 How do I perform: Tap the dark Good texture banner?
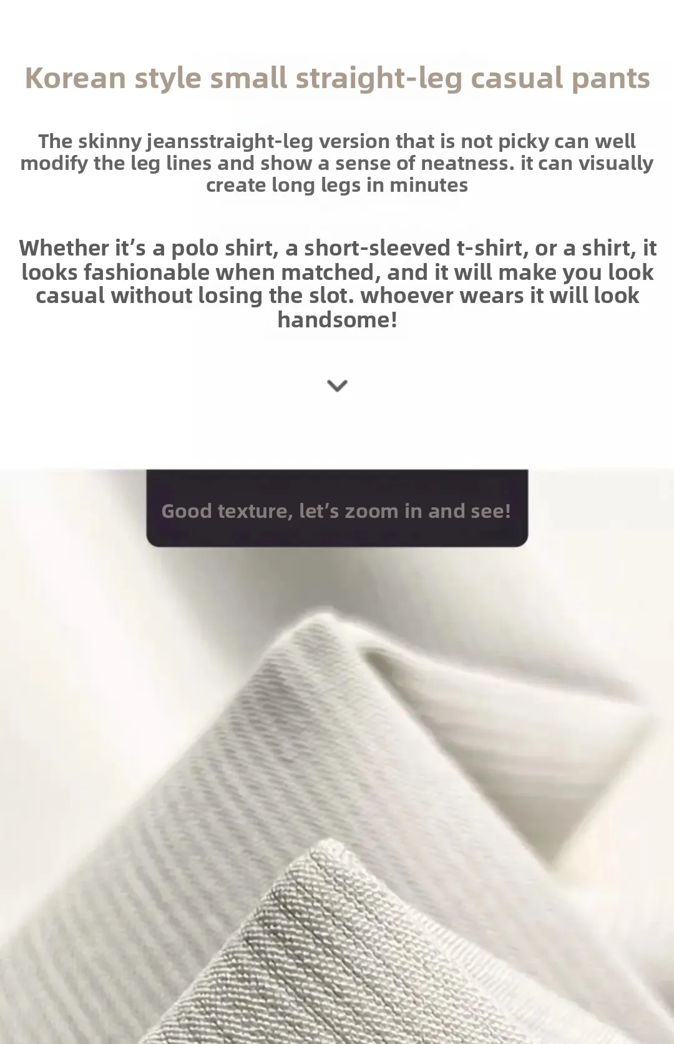[337, 508]
